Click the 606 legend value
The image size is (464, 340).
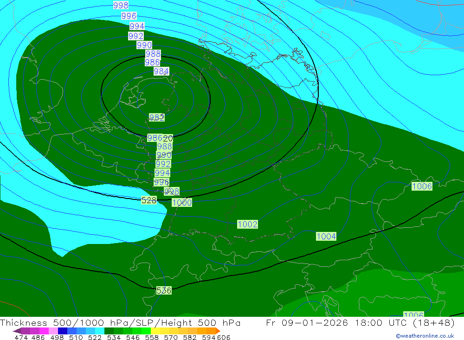224,337
